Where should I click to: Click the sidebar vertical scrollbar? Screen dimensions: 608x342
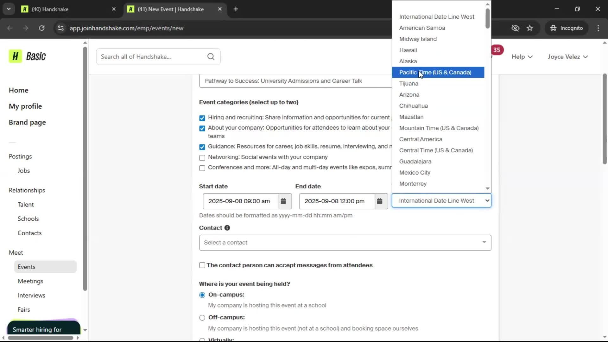coord(85,169)
